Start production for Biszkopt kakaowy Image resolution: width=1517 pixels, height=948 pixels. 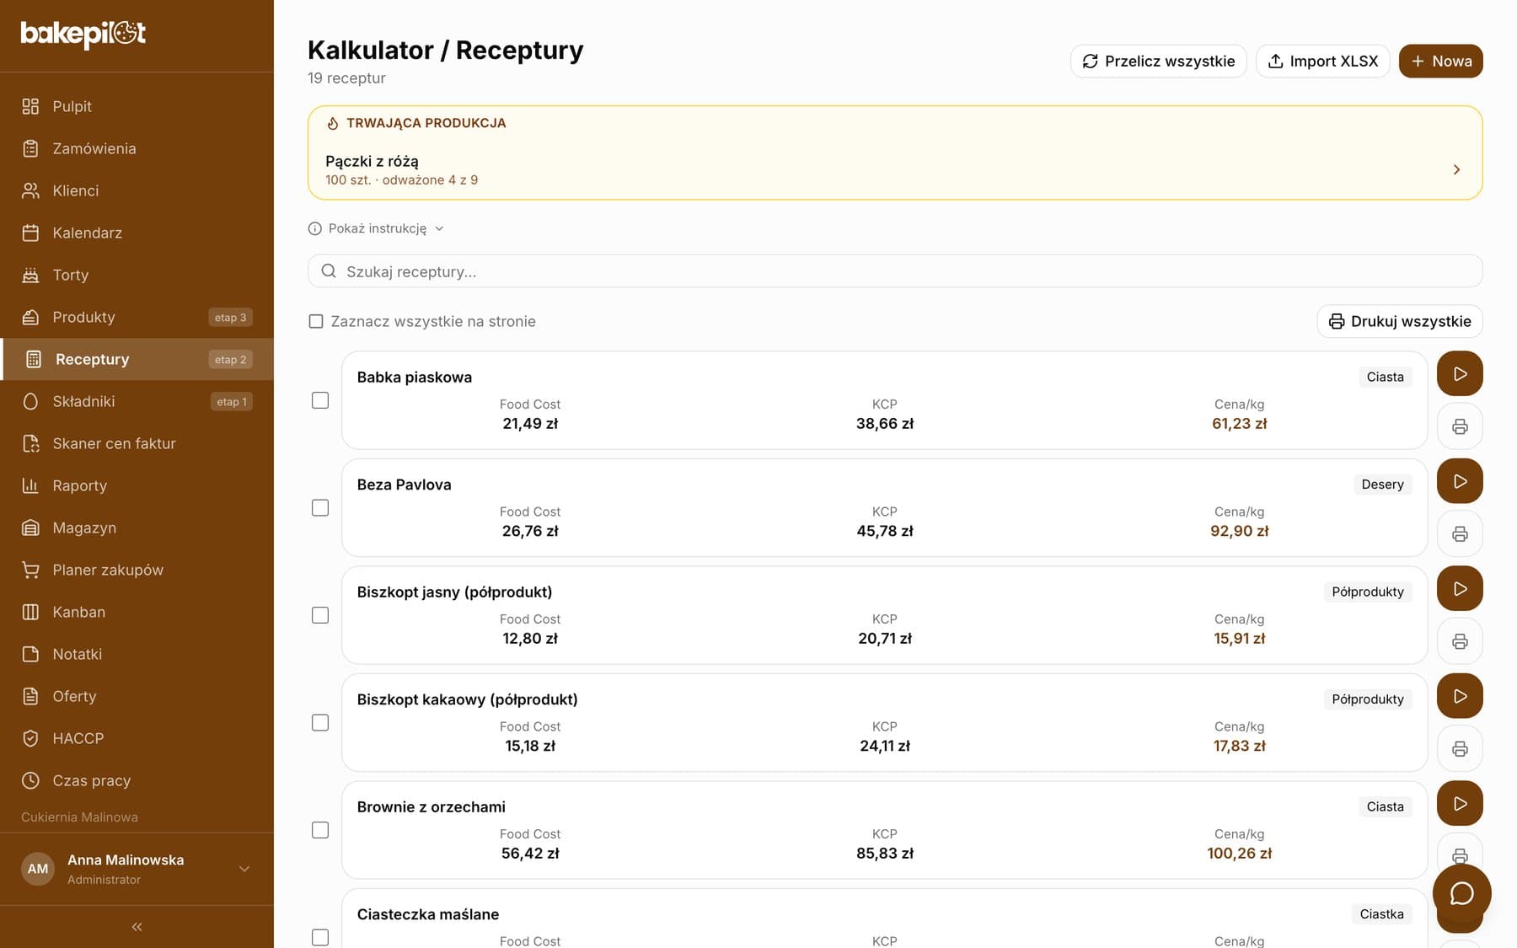[1460, 696]
